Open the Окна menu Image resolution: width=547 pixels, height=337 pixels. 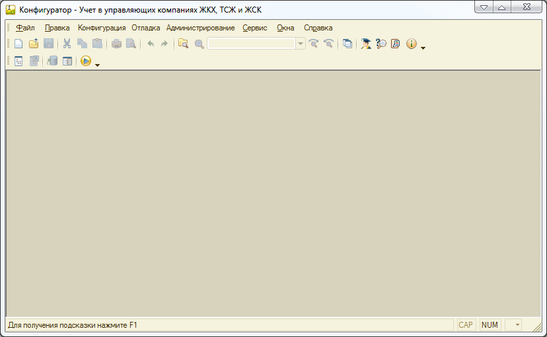click(x=285, y=28)
